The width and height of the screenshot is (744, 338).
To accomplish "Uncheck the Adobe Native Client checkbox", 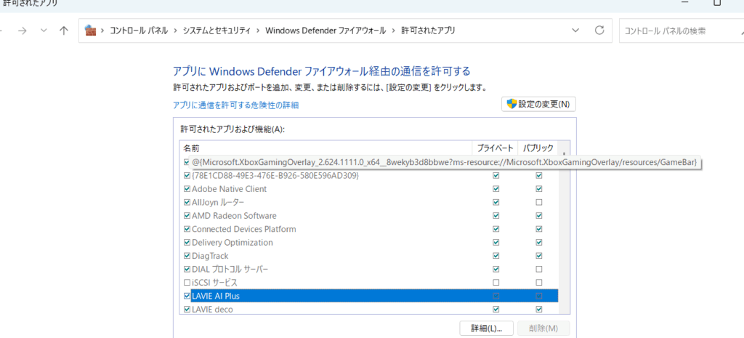I will click(187, 189).
